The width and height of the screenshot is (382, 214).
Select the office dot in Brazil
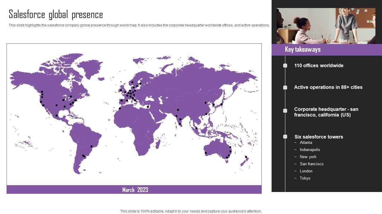[x=92, y=146]
